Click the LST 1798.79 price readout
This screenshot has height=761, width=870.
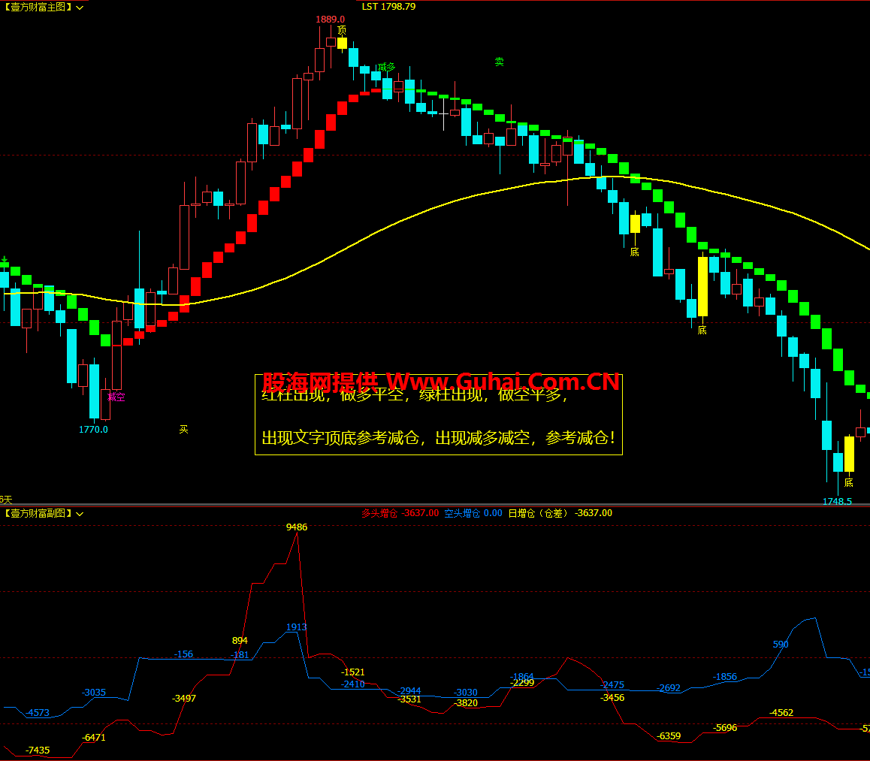pyautogui.click(x=388, y=6)
